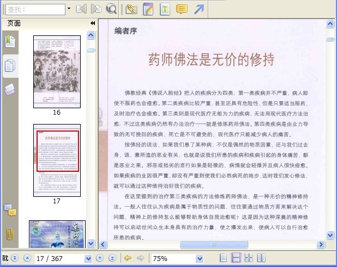Open the advanced search magnifier icon

(111, 9)
